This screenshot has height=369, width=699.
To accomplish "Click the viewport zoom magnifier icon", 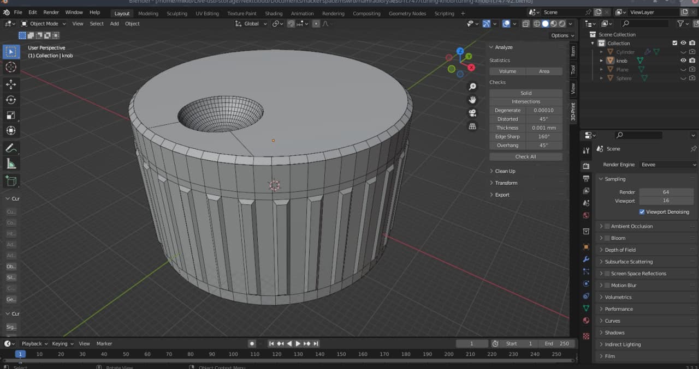I will pyautogui.click(x=472, y=87).
